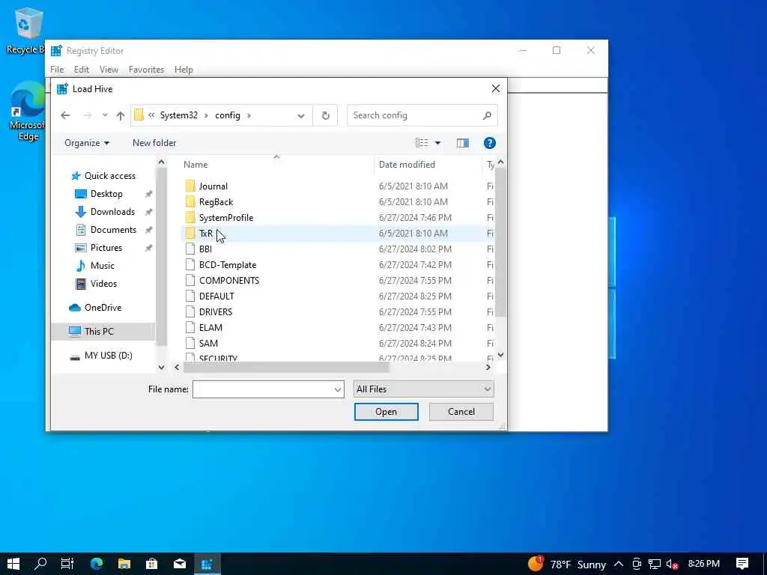Select the RegBack folder
The width and height of the screenshot is (767, 575).
click(216, 202)
